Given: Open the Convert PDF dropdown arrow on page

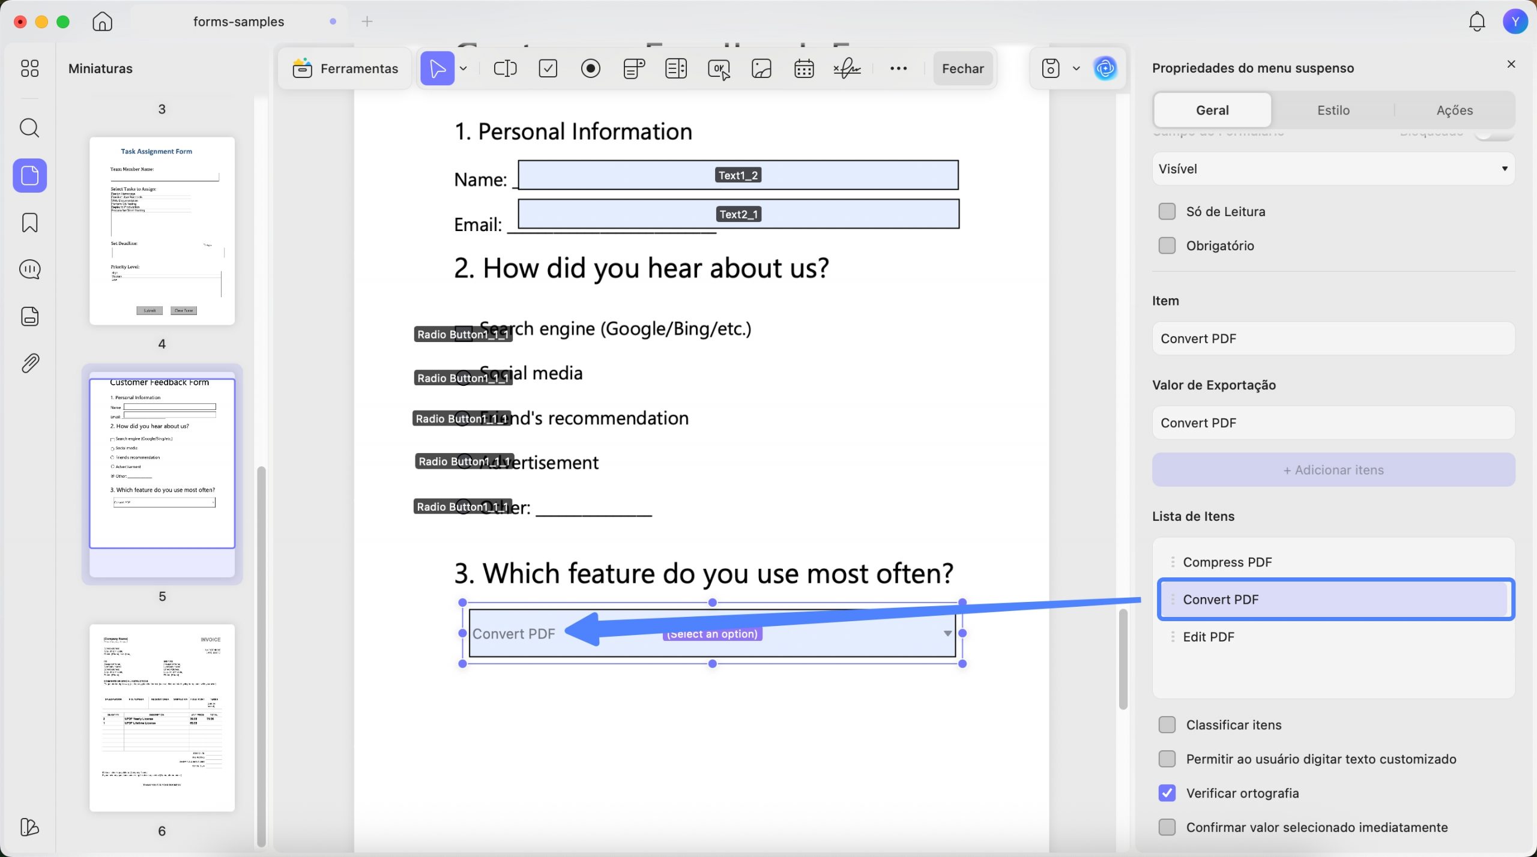Looking at the screenshot, I should [947, 633].
